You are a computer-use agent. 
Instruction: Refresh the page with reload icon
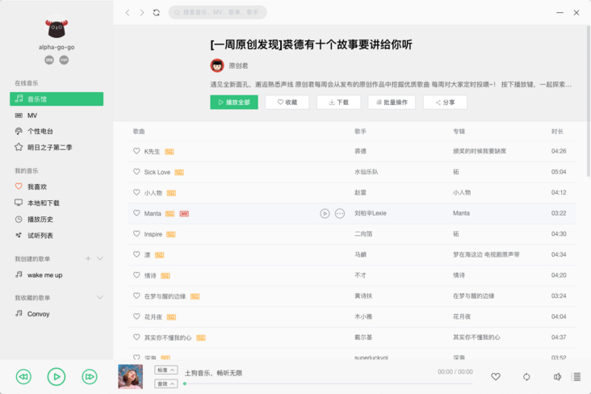click(157, 12)
